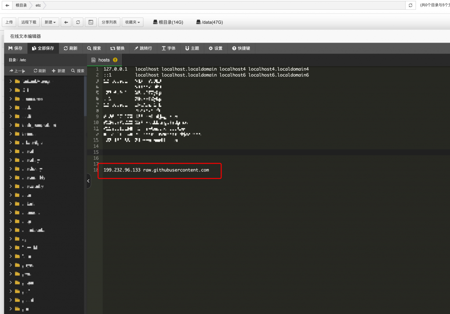Show the 快捷键 (Shortcuts) help
The image size is (450, 314).
[x=241, y=48]
